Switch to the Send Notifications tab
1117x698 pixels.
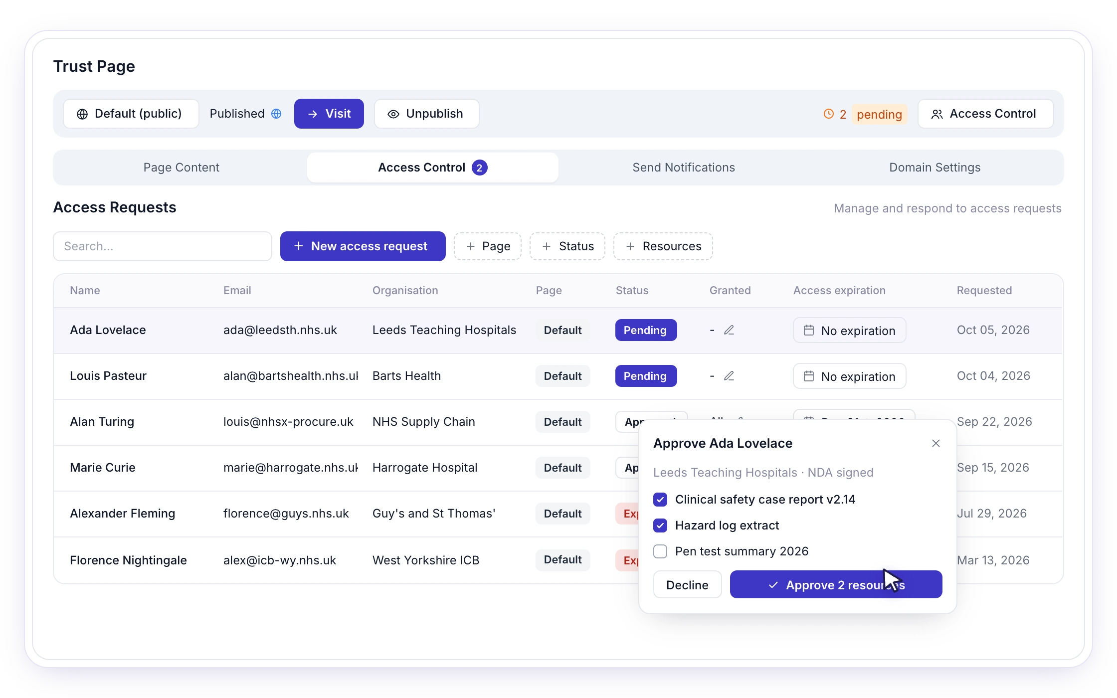pos(684,168)
